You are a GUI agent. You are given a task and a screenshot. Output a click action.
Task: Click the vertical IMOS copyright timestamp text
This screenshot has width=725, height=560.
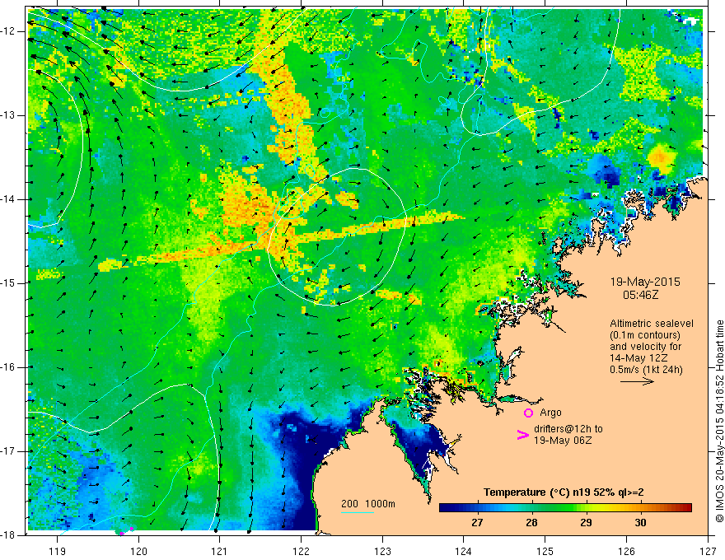719,421
